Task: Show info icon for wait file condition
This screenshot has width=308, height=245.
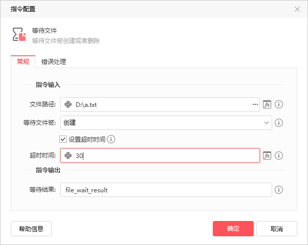Action: (279, 123)
